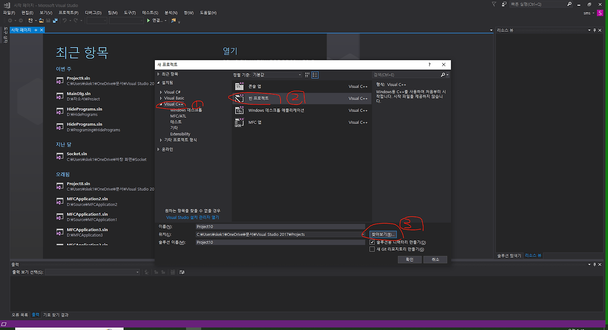Viewport: 608px width, 330px height.
Task: Click the quick launch magnifier icon
Action: click(570, 4)
